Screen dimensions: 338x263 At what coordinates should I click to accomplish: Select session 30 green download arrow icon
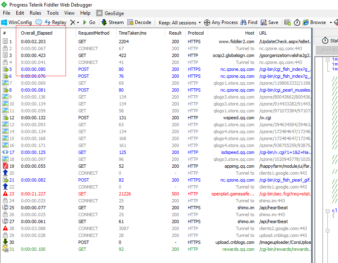tap(5, 242)
